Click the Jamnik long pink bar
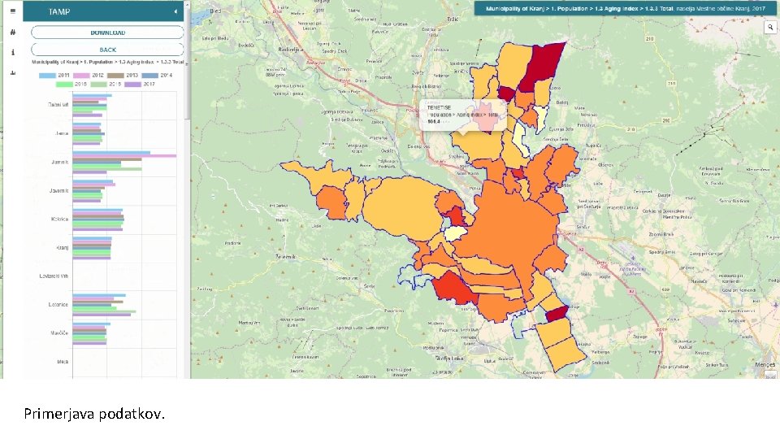Screen dimensions: 780x439 pyautogui.click(x=124, y=156)
